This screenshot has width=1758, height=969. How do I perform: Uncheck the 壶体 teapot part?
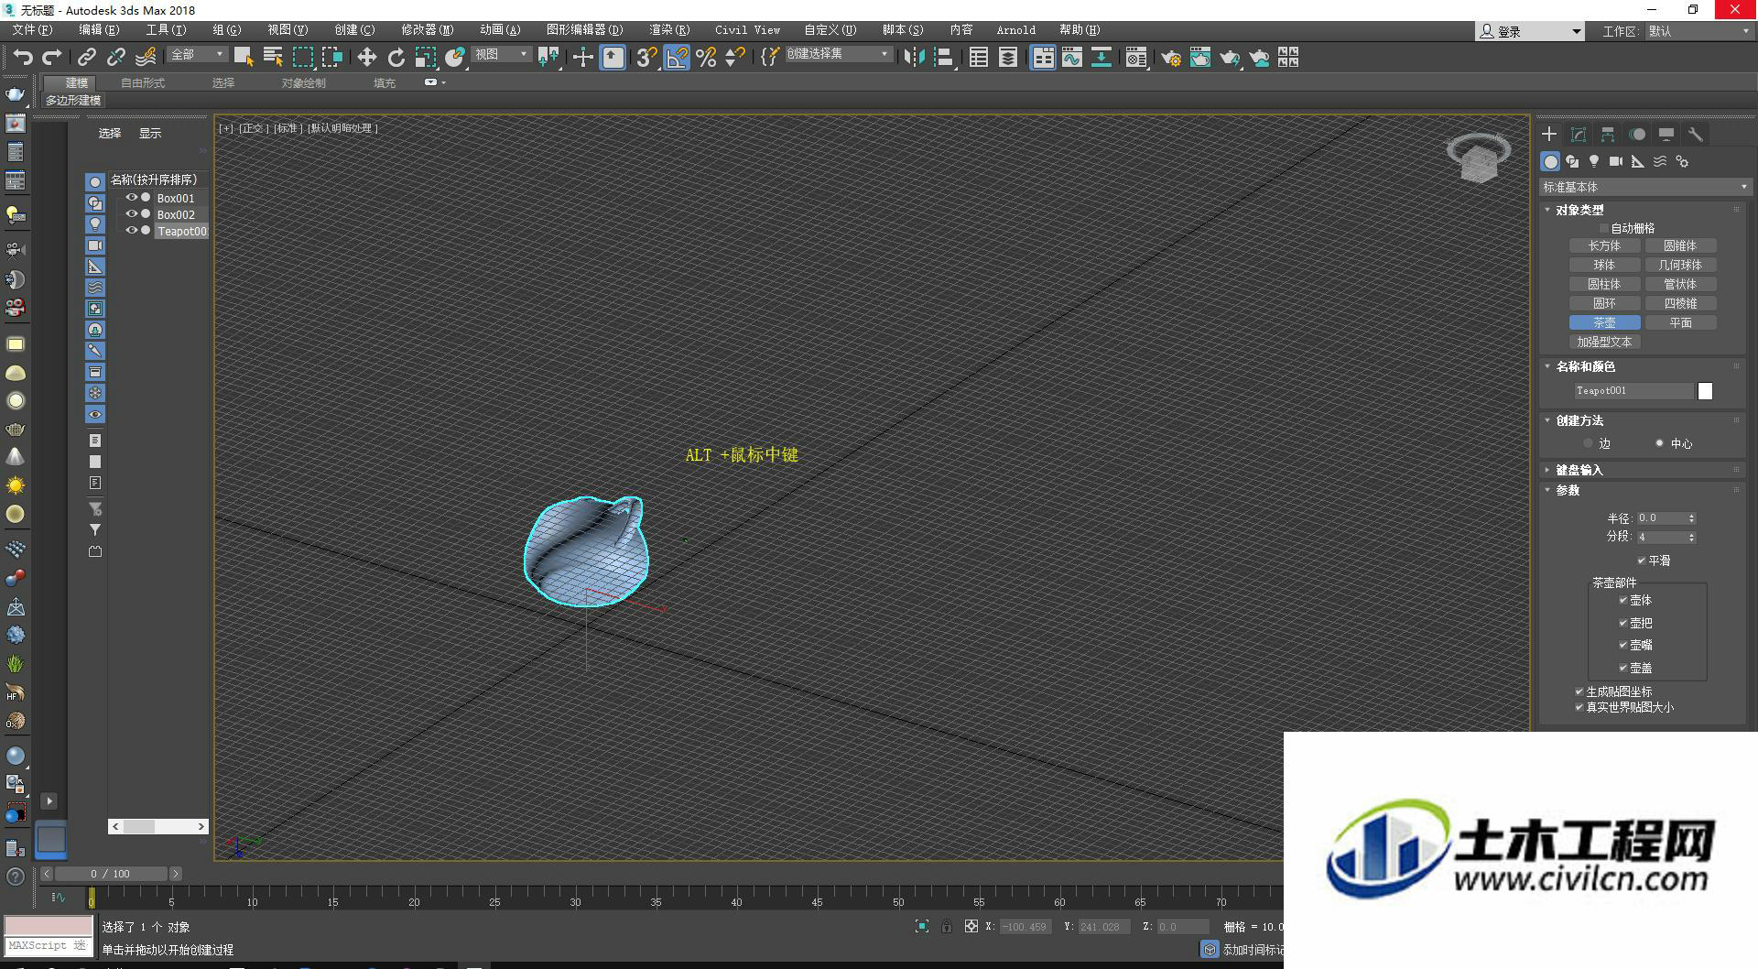pos(1623,601)
